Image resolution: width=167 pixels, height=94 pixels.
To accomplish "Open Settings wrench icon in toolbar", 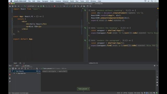I will 81,6.
